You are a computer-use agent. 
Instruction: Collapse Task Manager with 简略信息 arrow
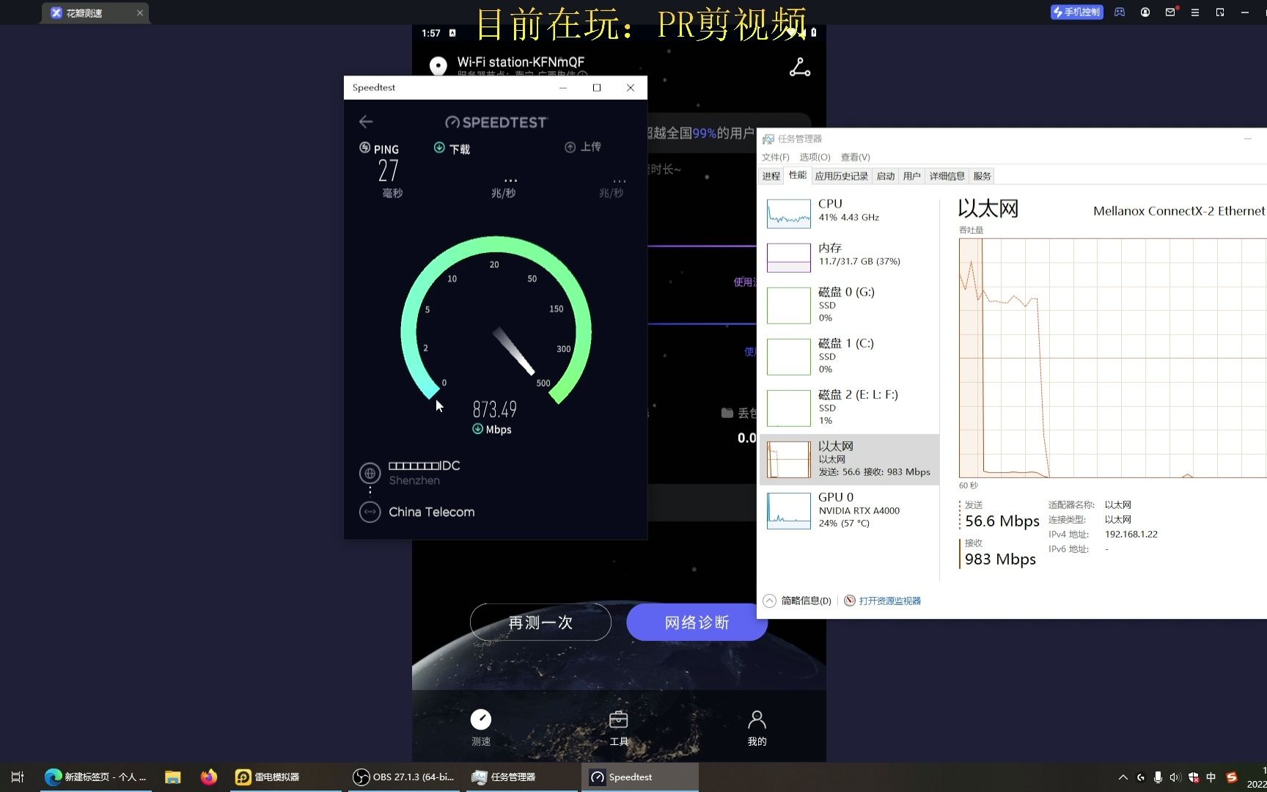[x=769, y=601]
